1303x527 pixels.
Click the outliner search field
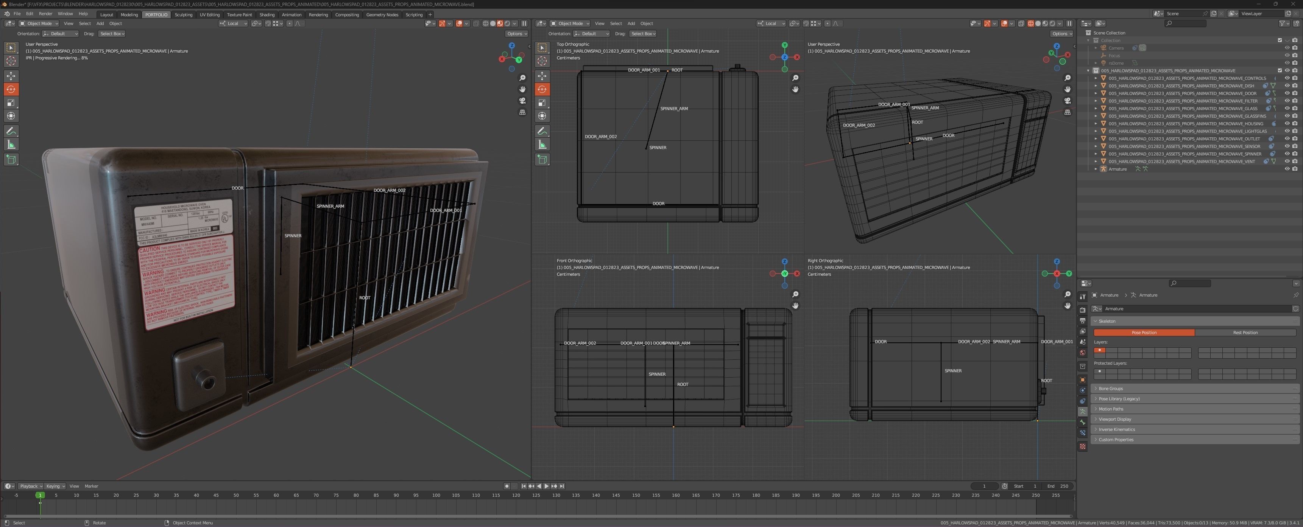[x=1185, y=23]
